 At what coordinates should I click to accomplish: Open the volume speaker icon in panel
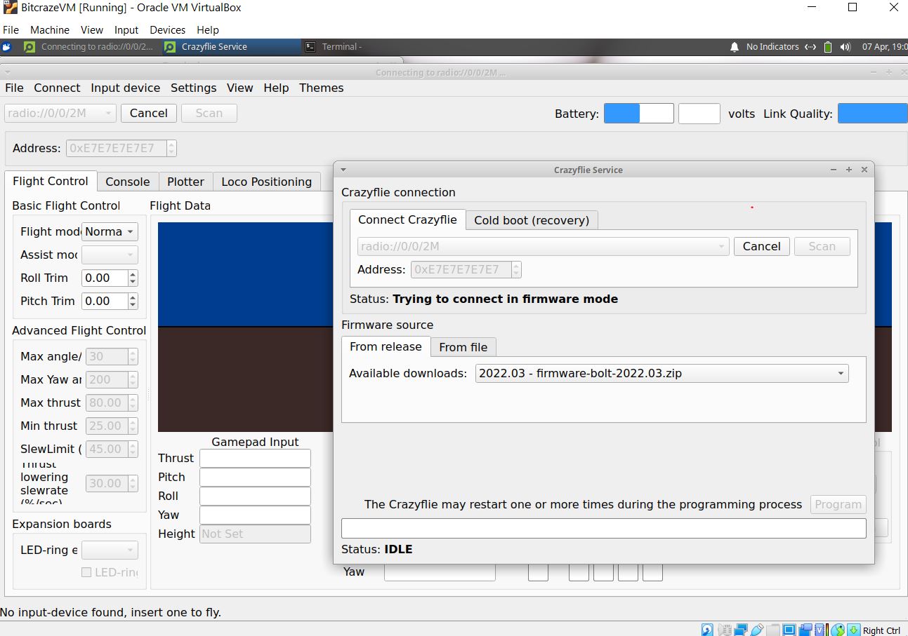click(x=846, y=47)
